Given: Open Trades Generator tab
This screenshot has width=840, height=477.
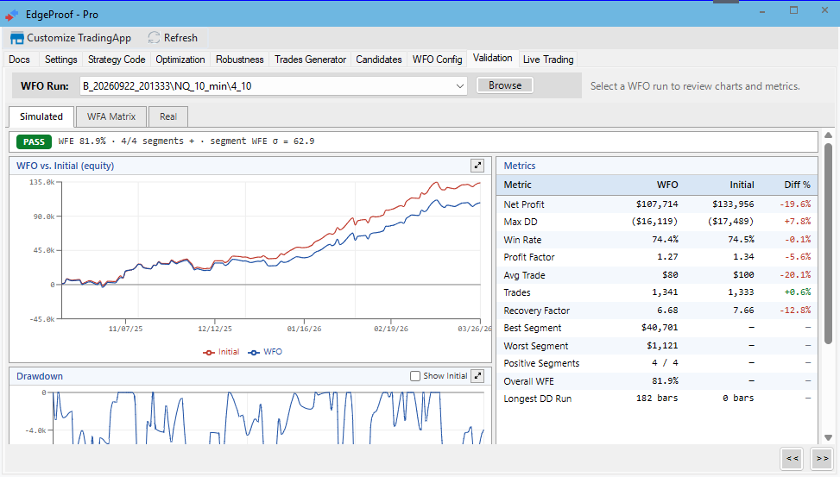Looking at the screenshot, I should pyautogui.click(x=310, y=60).
